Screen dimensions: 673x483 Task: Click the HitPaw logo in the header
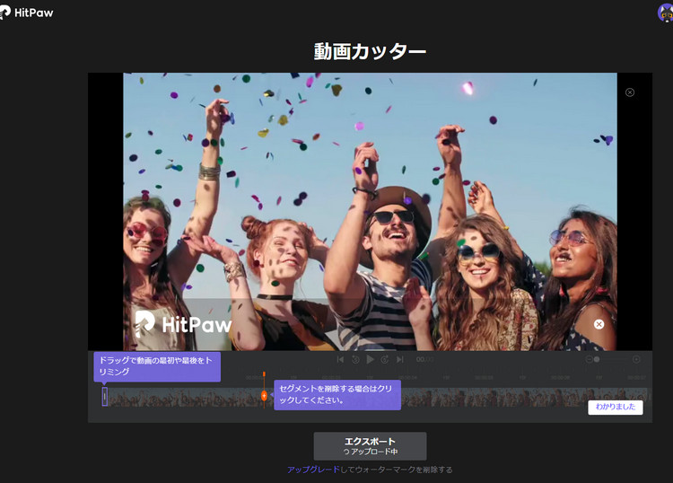point(27,13)
